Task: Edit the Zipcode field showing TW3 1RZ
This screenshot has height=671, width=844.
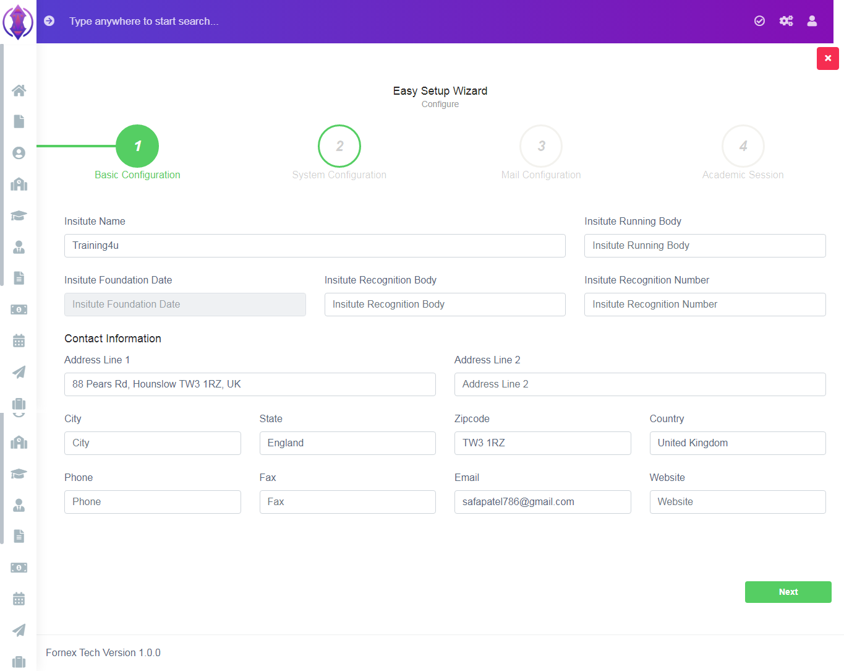Action: pyautogui.click(x=543, y=443)
